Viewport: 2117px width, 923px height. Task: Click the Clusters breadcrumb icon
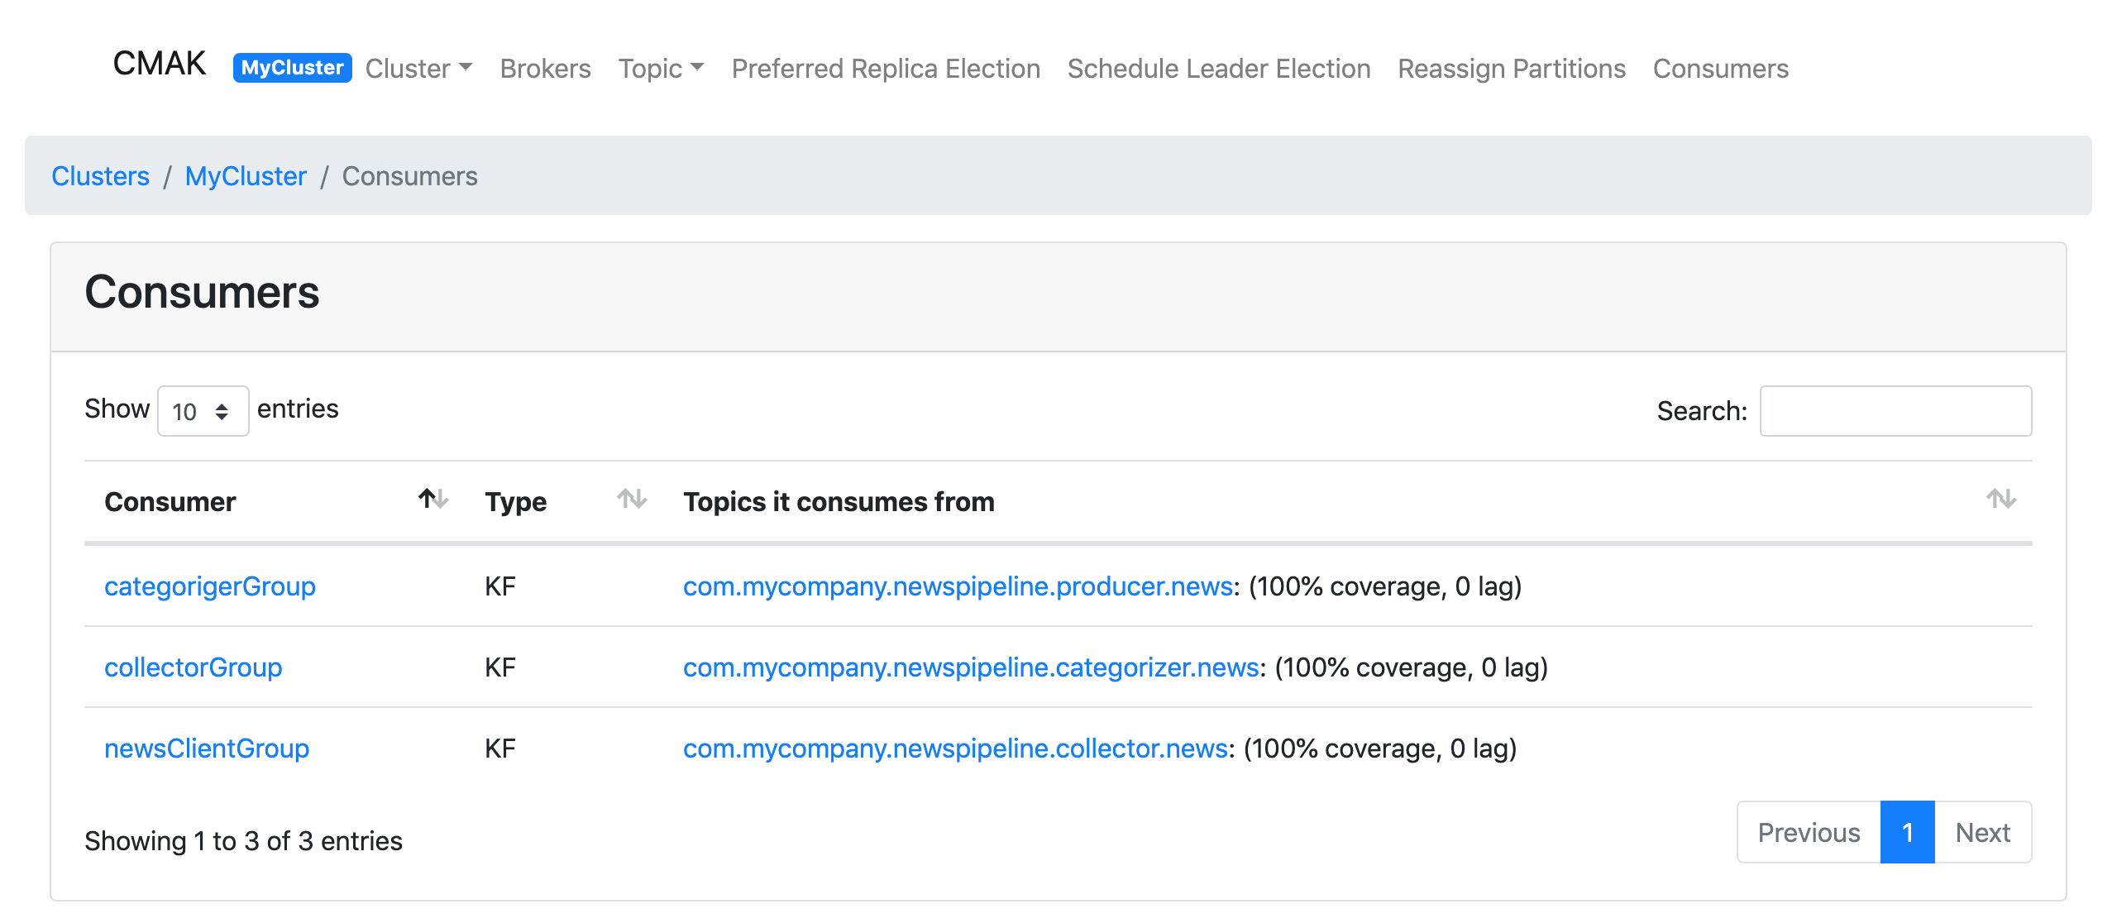(x=101, y=175)
